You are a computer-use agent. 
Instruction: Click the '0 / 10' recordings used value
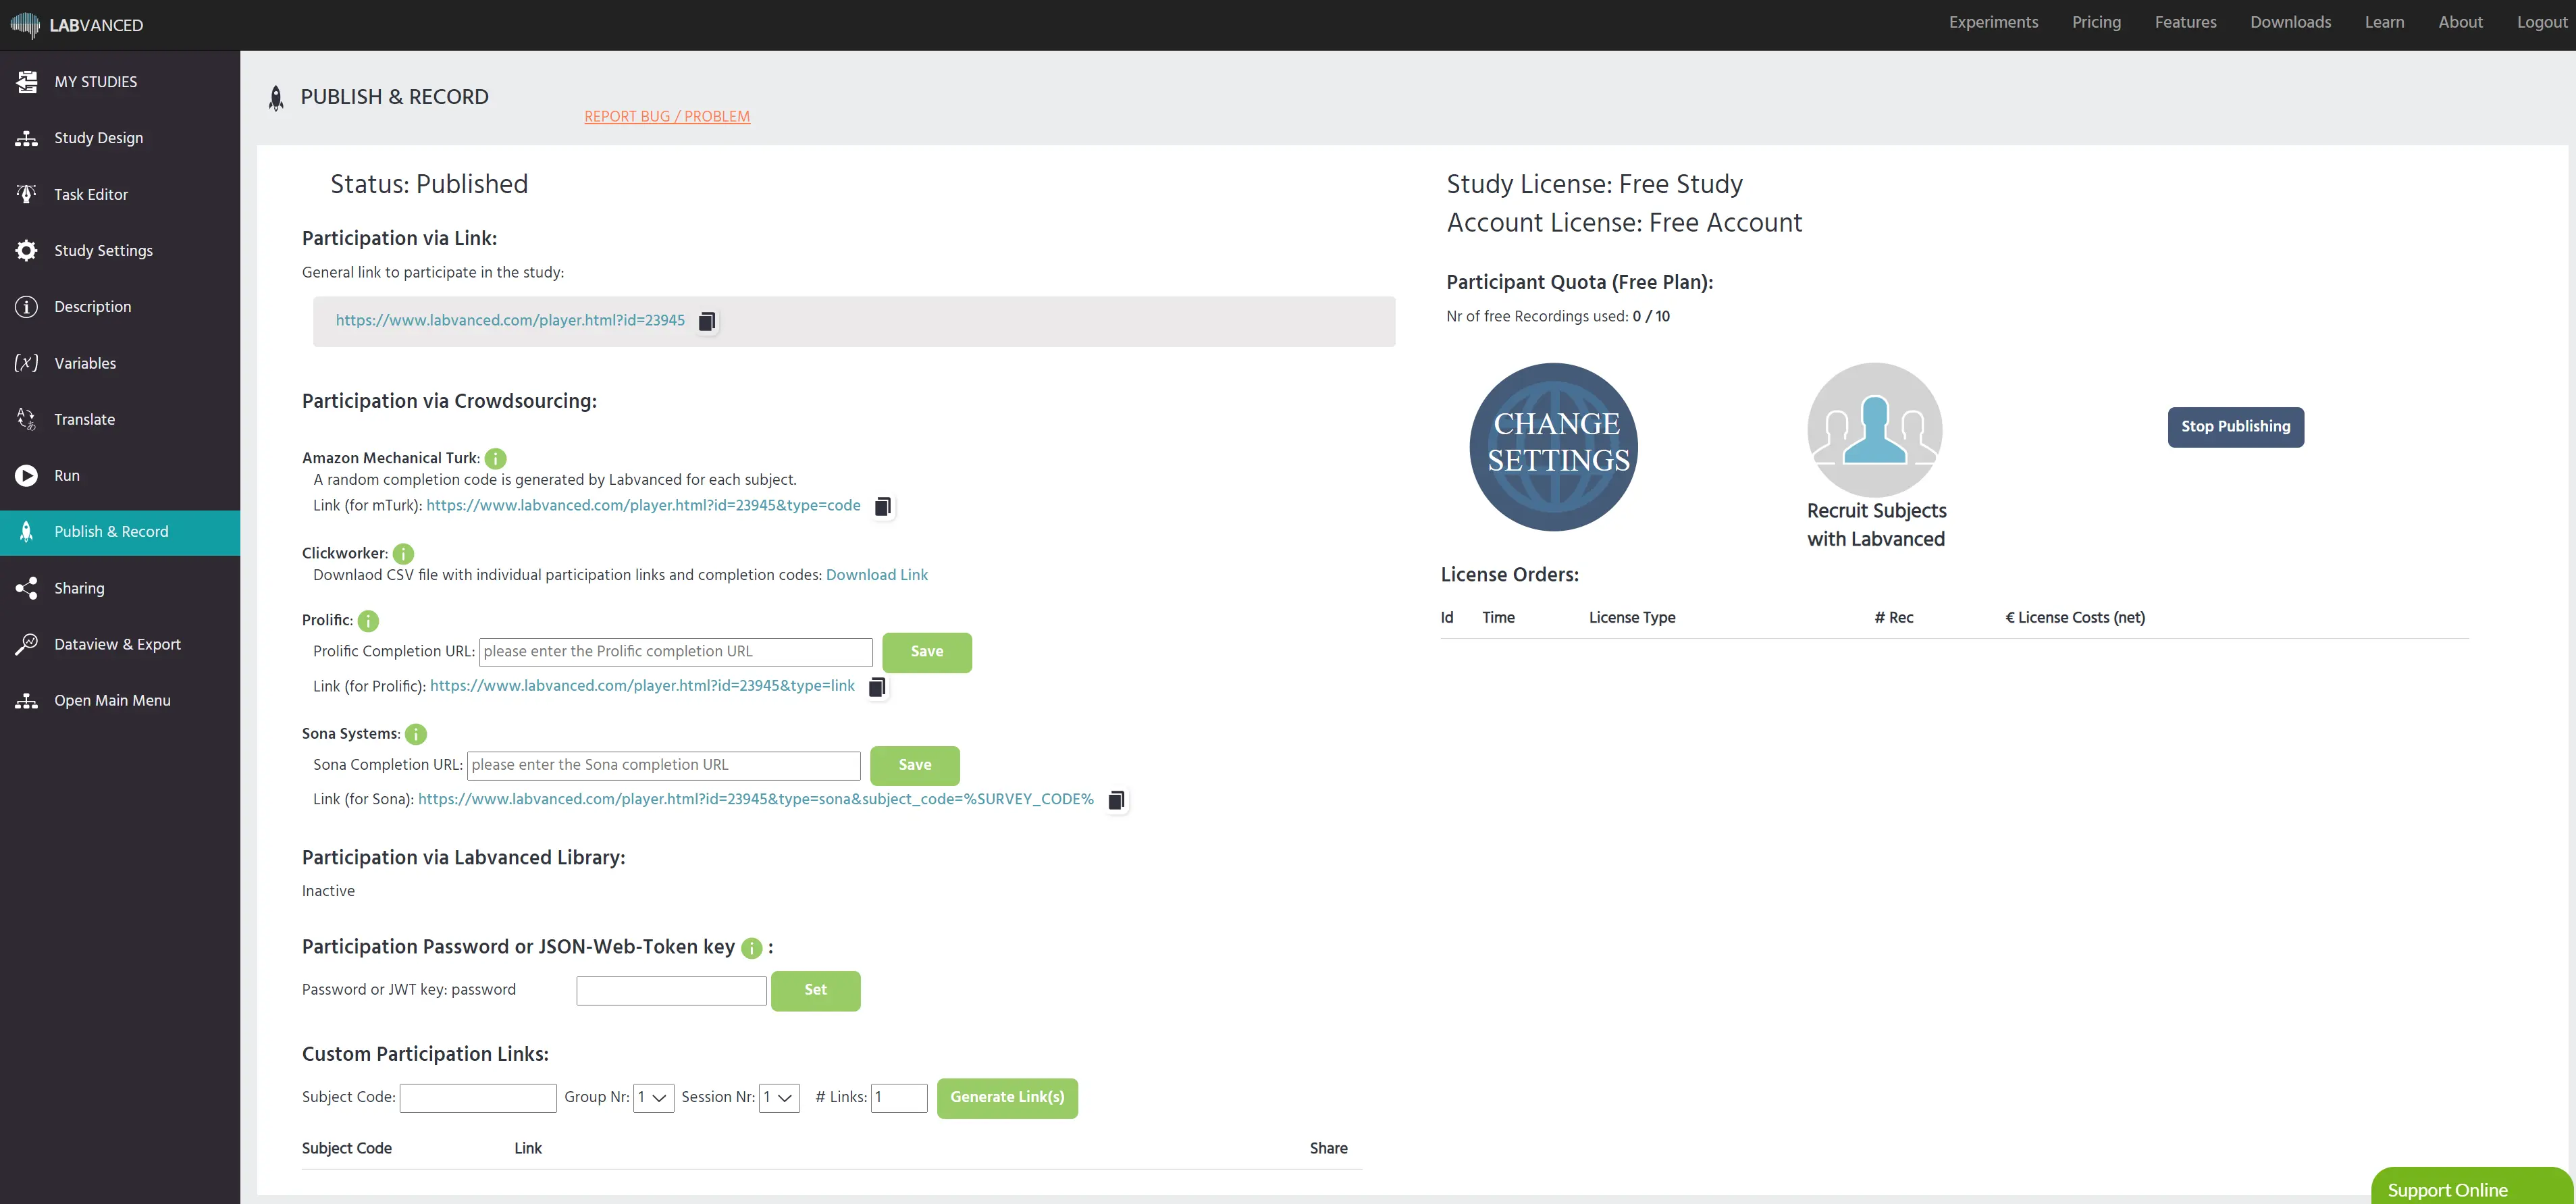[x=1651, y=317]
